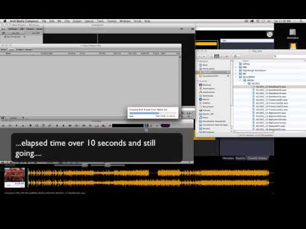The image size is (306, 229).
Task: Click the album art thumbnail beside waveform
Action: coord(15,177)
